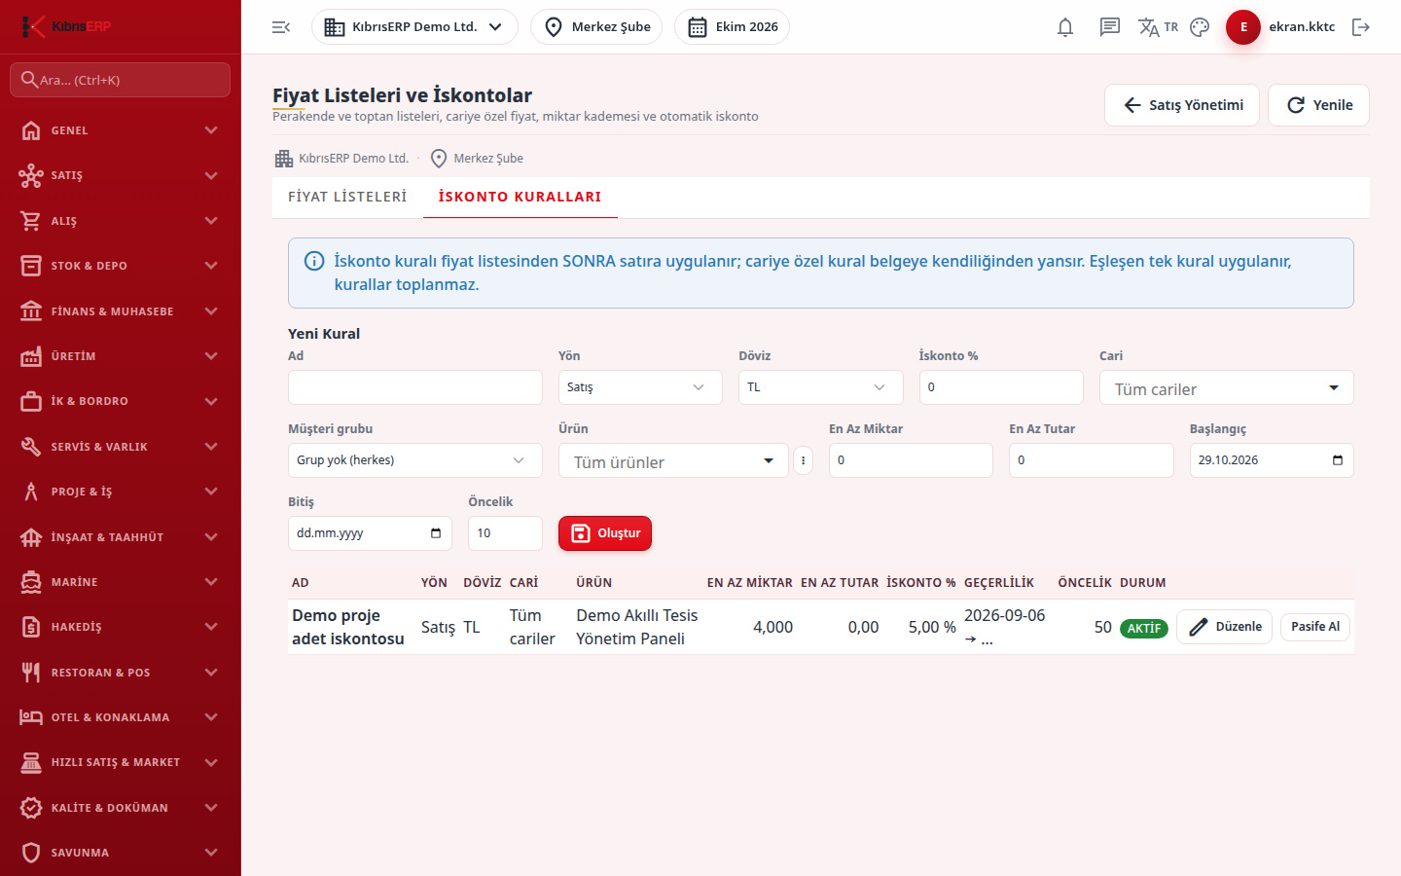Click the İskonto % input field
The image size is (1401, 876).
click(1001, 387)
